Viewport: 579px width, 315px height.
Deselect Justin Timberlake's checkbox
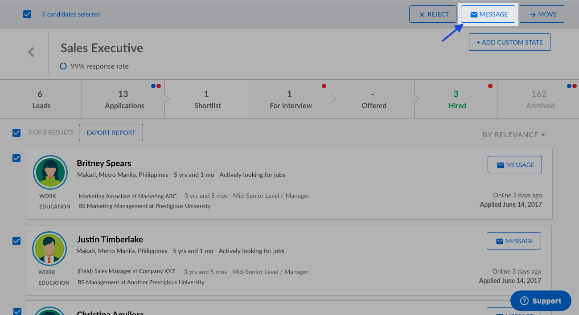(16, 241)
